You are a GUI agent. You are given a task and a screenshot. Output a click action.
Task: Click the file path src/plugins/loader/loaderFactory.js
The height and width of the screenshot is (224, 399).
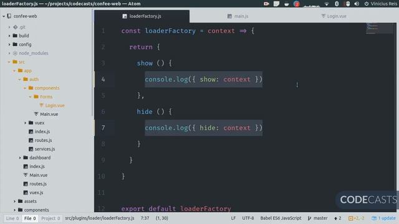(x=100, y=218)
